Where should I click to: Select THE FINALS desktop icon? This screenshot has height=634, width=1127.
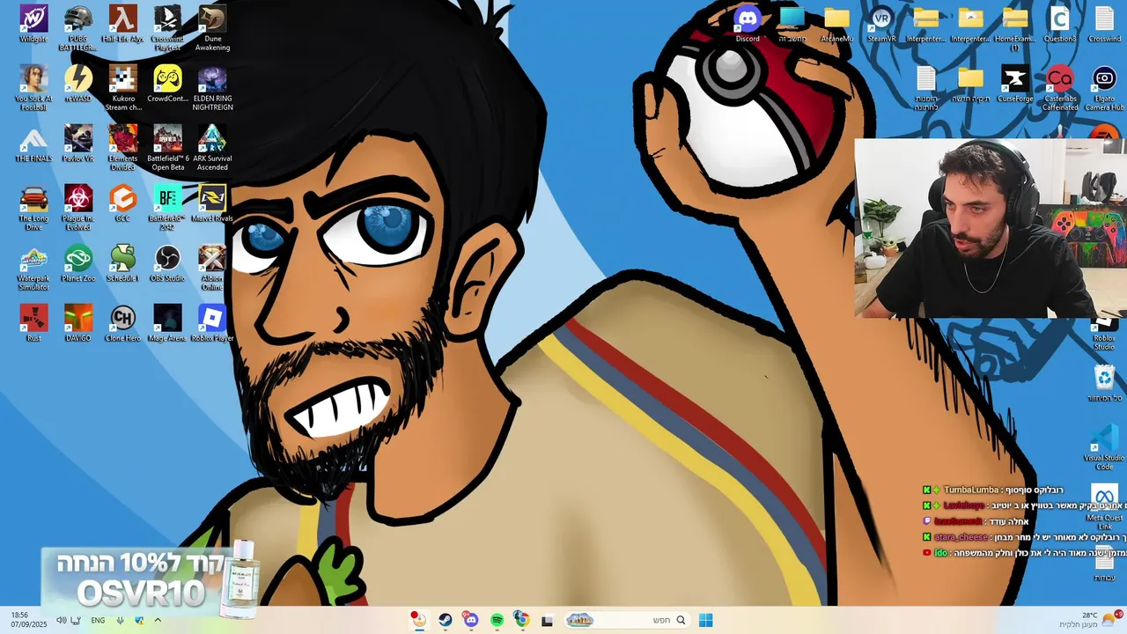click(x=33, y=144)
